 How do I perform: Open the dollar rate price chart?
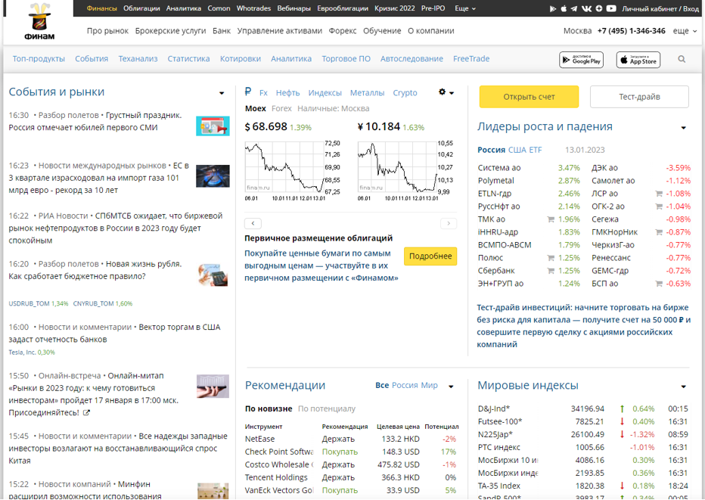click(292, 170)
